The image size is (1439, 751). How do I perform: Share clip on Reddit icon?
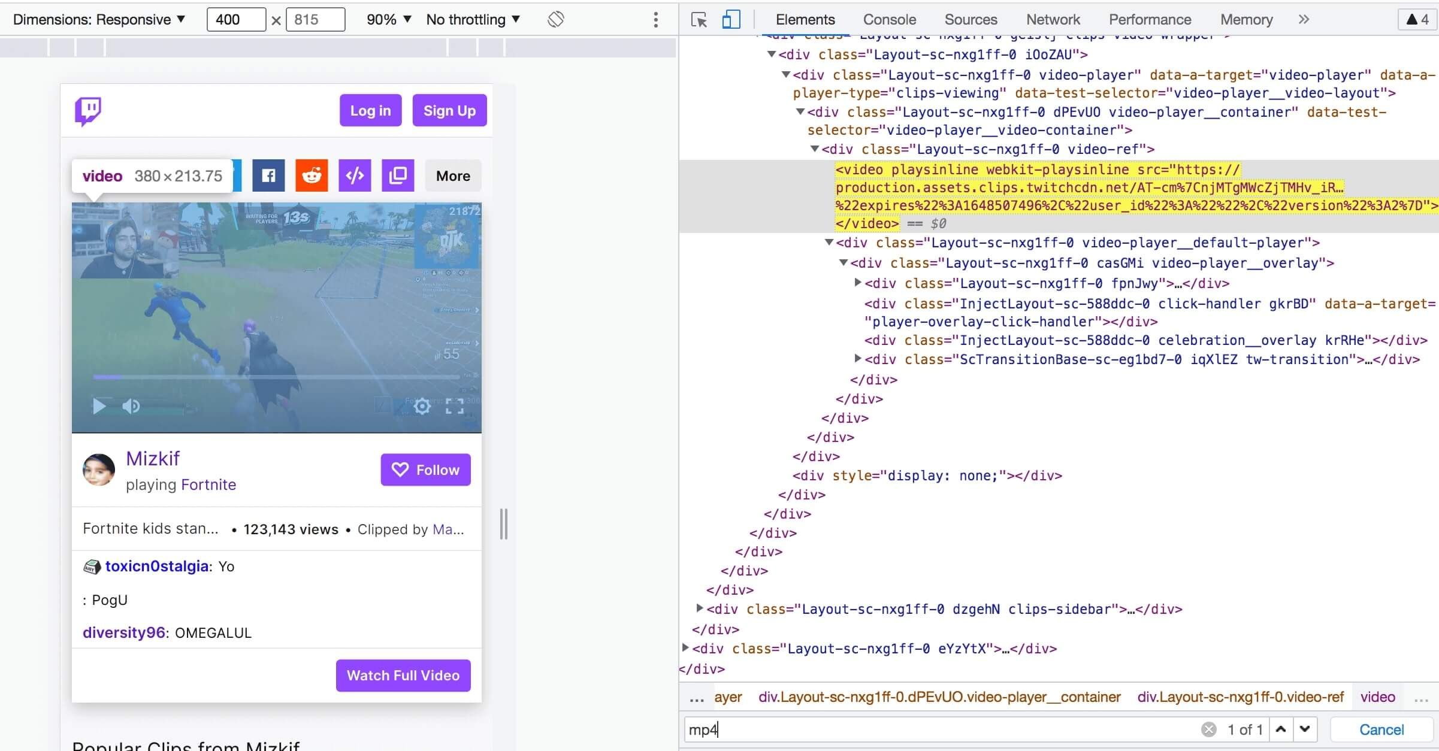coord(312,175)
